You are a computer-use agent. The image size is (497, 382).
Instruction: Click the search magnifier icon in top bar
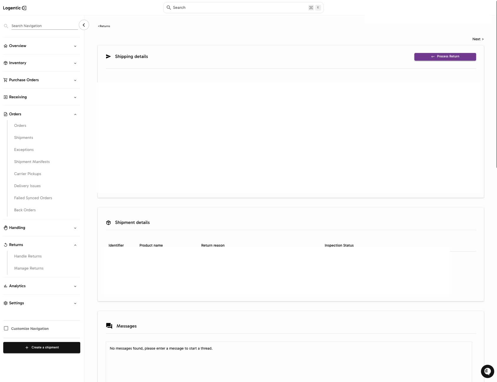(x=169, y=8)
